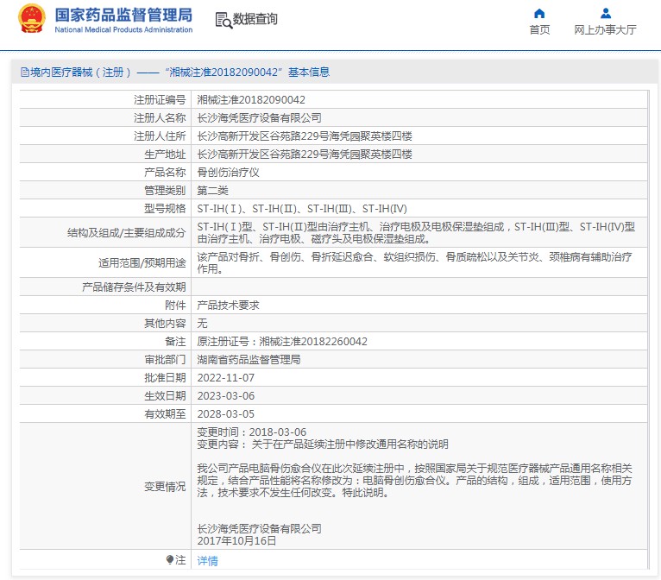Image resolution: width=661 pixels, height=580 pixels.
Task: Select 生效日期 label
Action: pyautogui.click(x=165, y=396)
